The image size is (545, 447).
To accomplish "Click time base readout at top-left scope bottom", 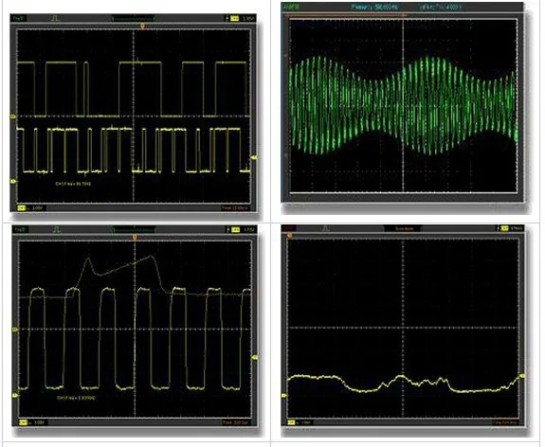I will (x=235, y=207).
